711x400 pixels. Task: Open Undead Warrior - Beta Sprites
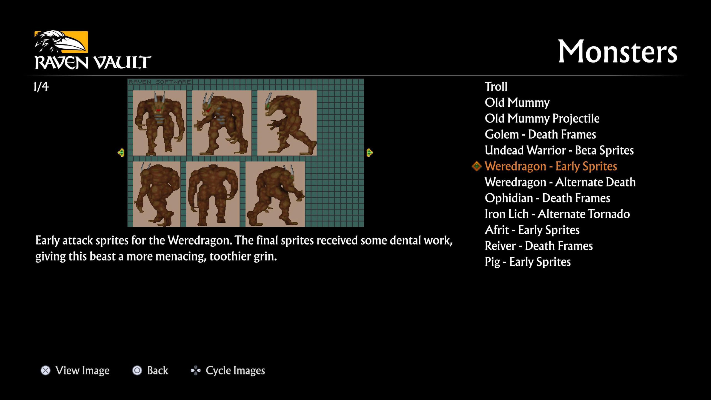tap(559, 150)
